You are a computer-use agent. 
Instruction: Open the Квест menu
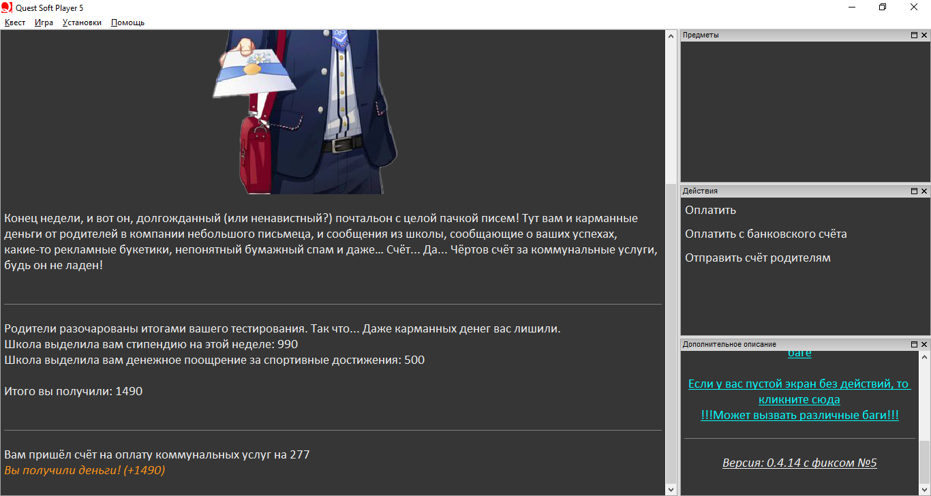pyautogui.click(x=15, y=22)
